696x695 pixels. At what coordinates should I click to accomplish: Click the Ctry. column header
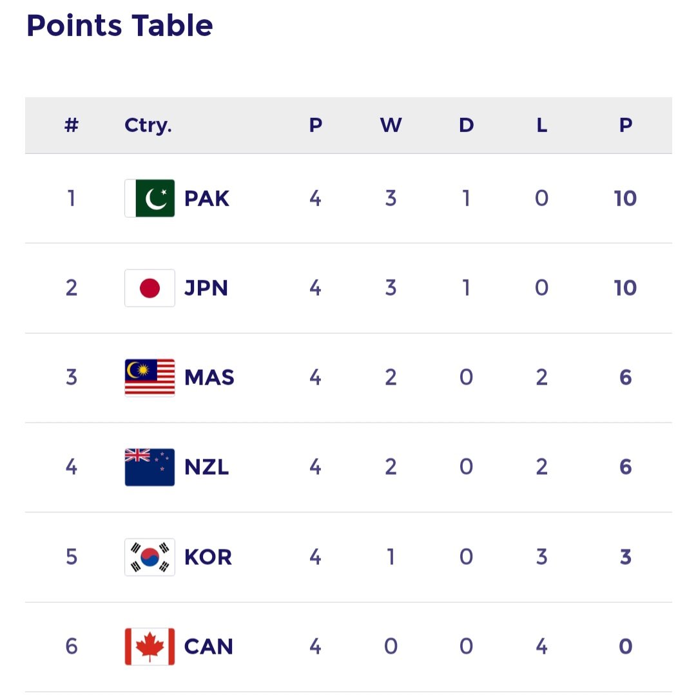148,126
